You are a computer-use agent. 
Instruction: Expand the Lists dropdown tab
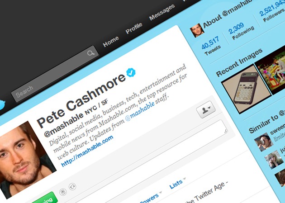pos(177,184)
